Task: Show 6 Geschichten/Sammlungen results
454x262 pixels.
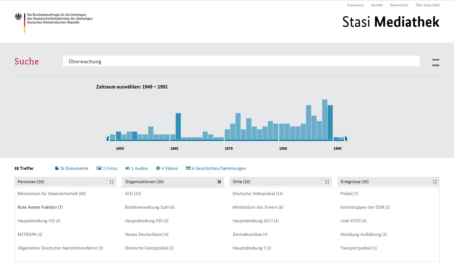Action: click(216, 168)
